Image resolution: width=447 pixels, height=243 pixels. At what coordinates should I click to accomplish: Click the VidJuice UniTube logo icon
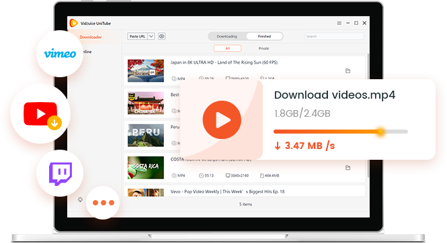click(x=73, y=23)
